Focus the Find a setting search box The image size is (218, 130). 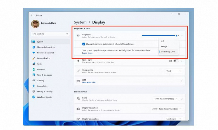tap(50, 34)
